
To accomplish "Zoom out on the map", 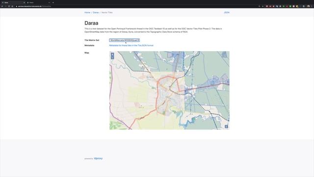I will click(x=112, y=58).
